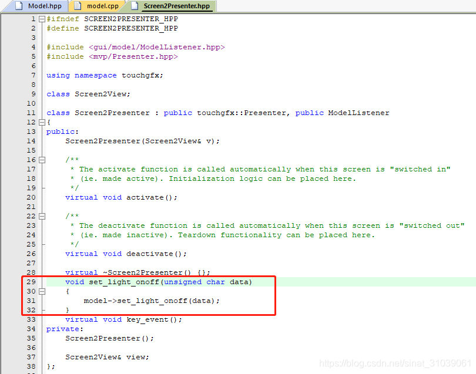Switch to the model.cpp tab
The image size is (476, 374).
click(x=97, y=6)
